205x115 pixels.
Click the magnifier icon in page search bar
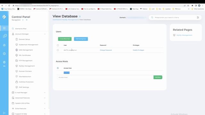pos(152,17)
